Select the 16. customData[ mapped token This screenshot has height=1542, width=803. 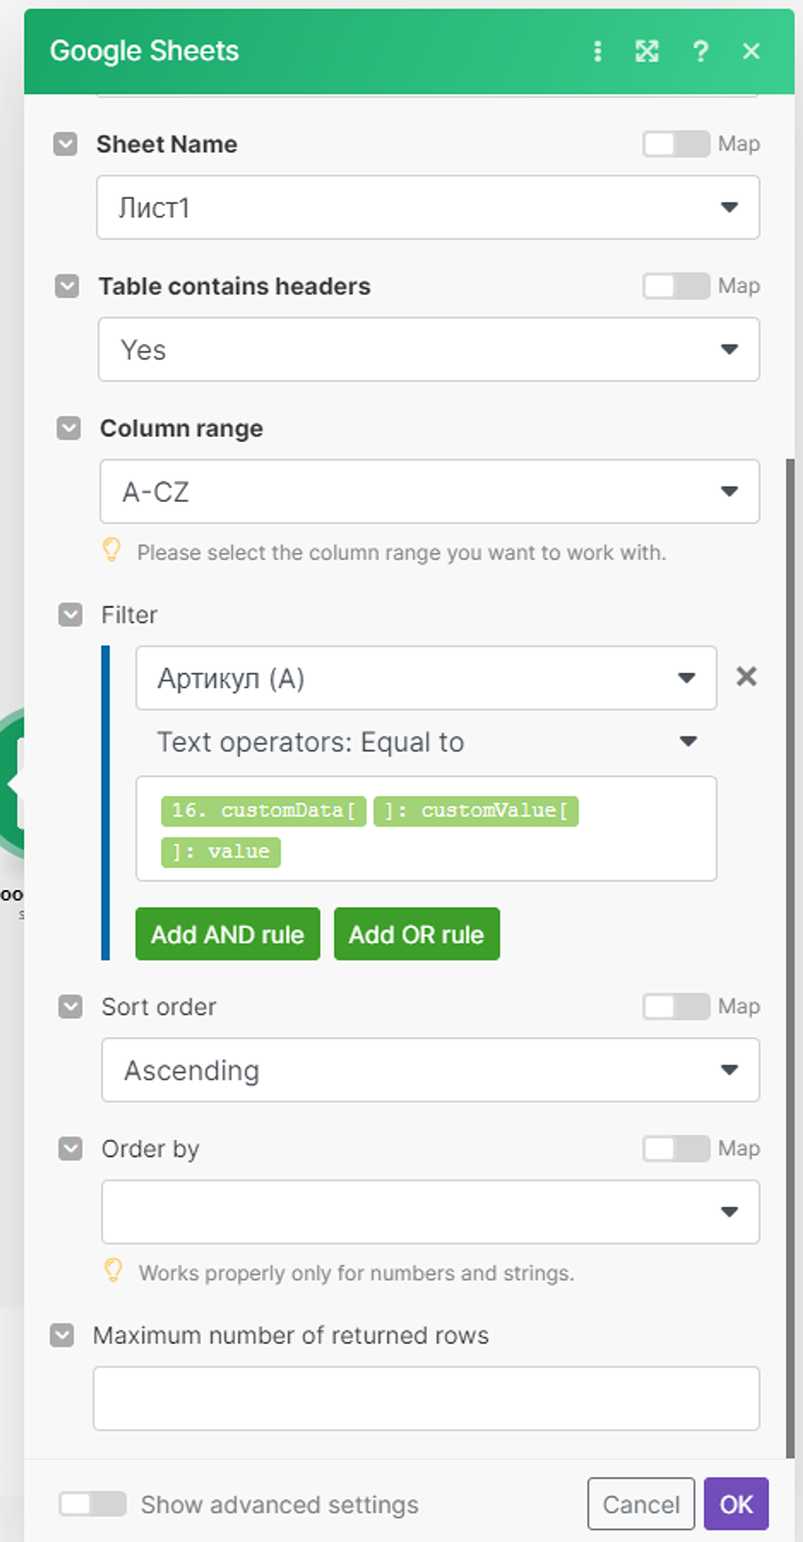point(263,811)
